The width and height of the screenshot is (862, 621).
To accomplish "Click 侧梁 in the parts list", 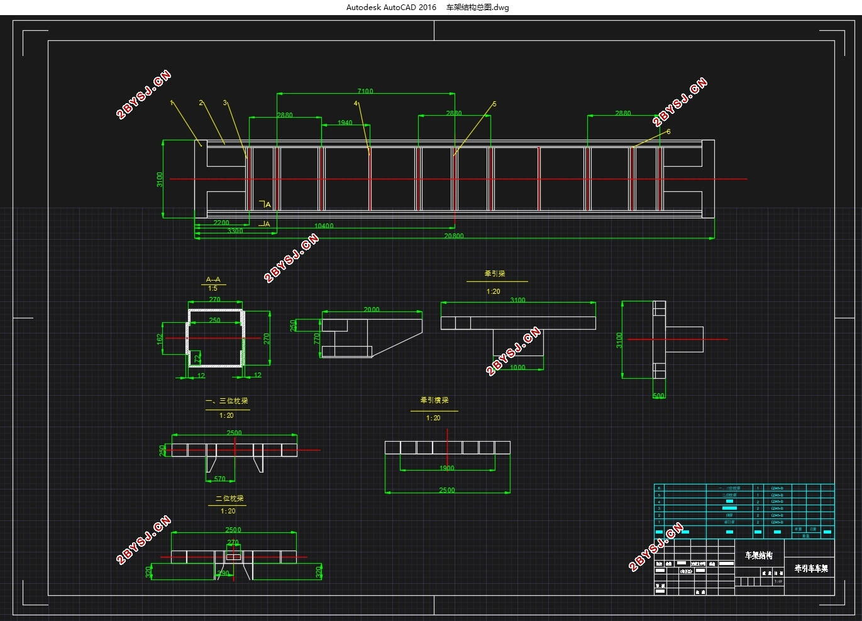I will [729, 515].
